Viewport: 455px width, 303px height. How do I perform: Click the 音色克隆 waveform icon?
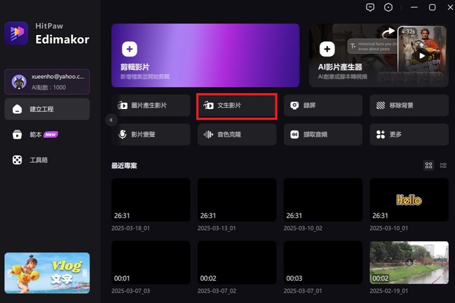[209, 135]
